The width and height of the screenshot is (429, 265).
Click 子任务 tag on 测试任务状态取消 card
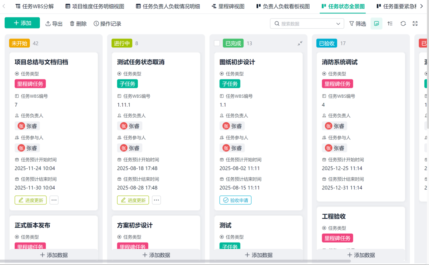point(128,84)
